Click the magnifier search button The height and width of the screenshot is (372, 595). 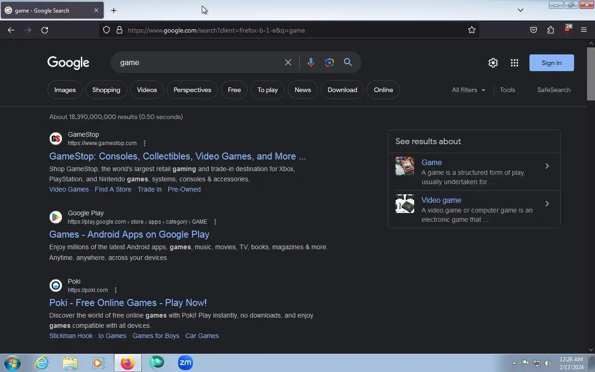pyautogui.click(x=348, y=62)
